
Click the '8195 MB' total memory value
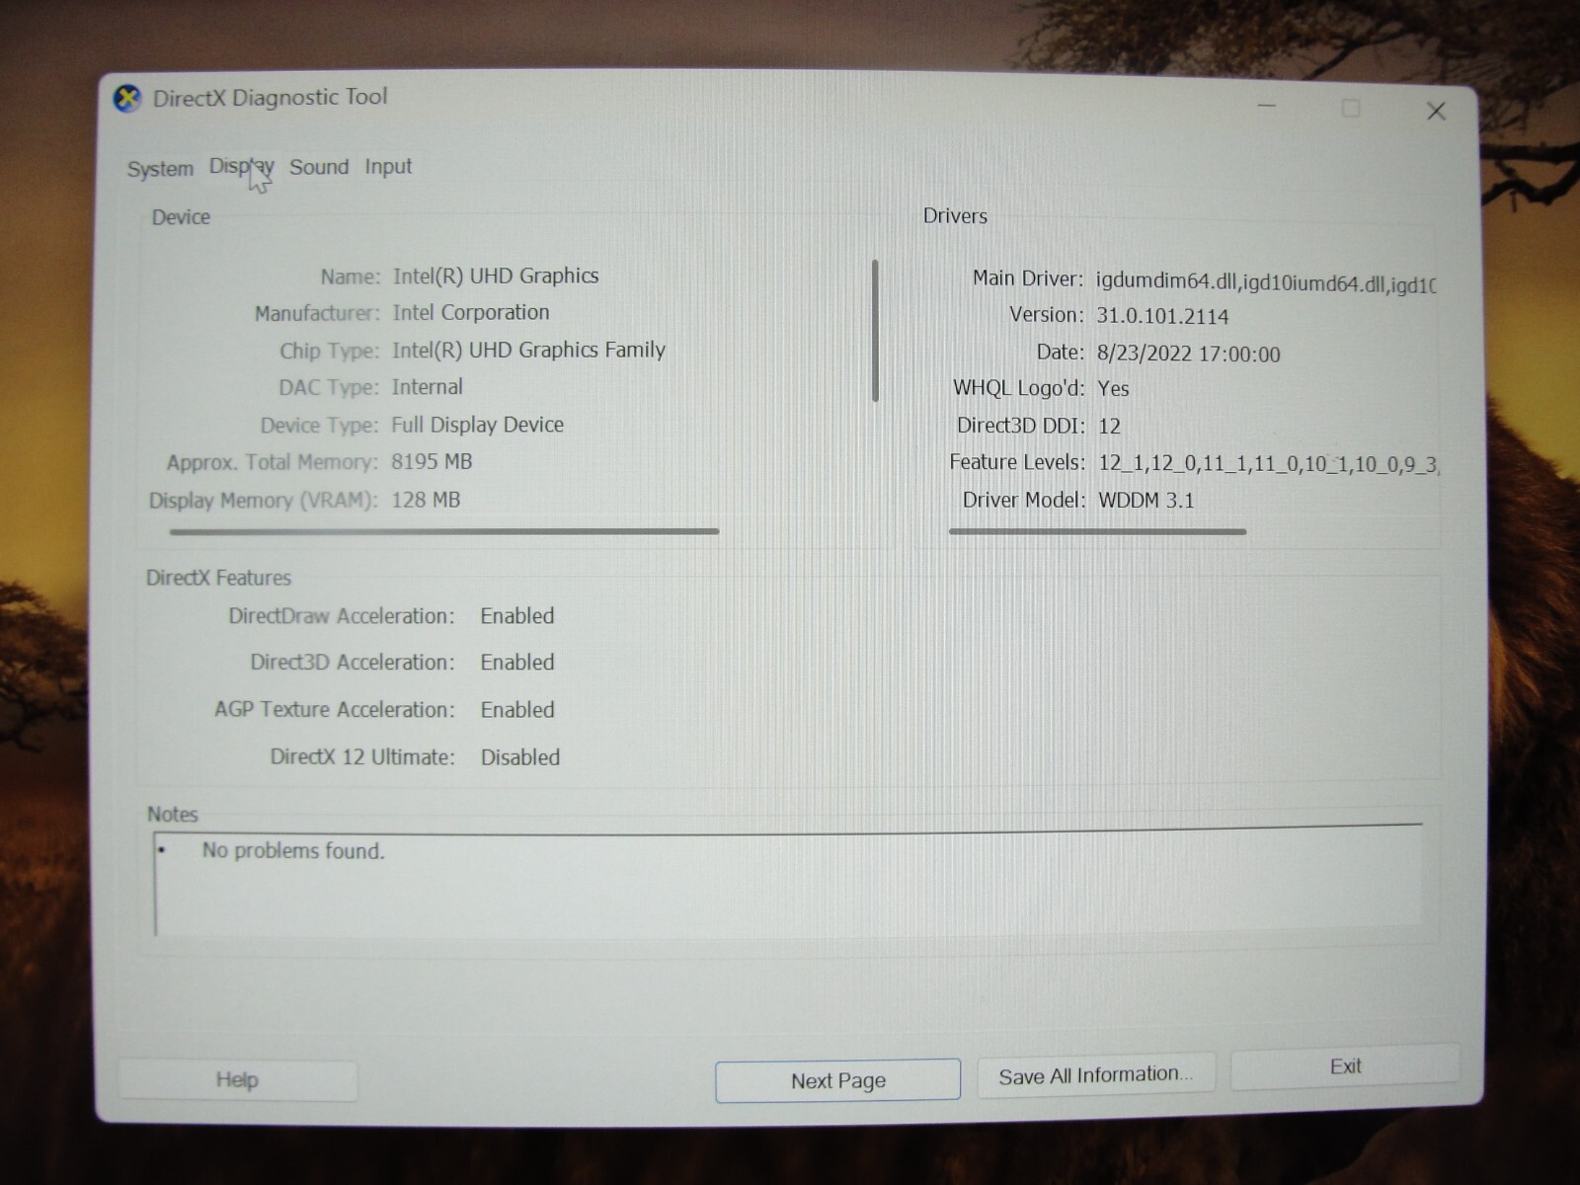[432, 462]
